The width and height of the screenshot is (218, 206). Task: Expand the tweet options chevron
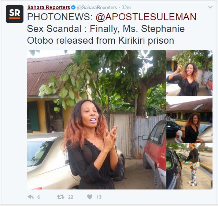point(210,7)
